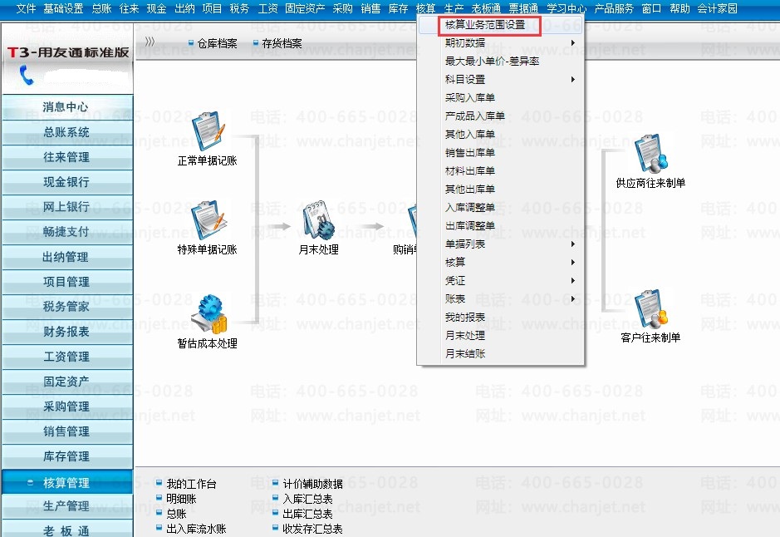Viewport: 780px width, 537px height.
Task: Open 税务管家 in the sidebar
Action: (x=67, y=307)
